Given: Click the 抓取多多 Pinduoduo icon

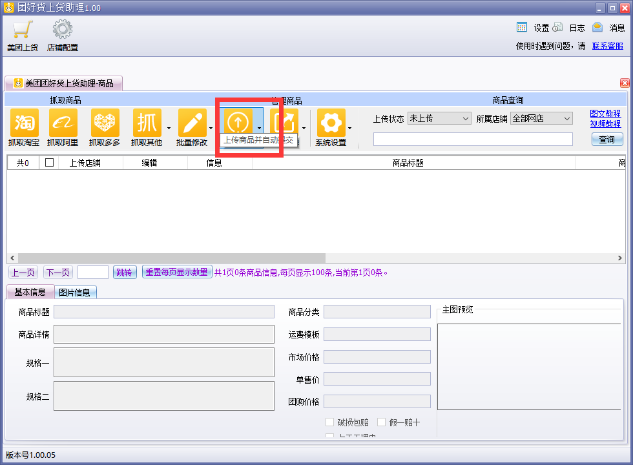Looking at the screenshot, I should (105, 123).
